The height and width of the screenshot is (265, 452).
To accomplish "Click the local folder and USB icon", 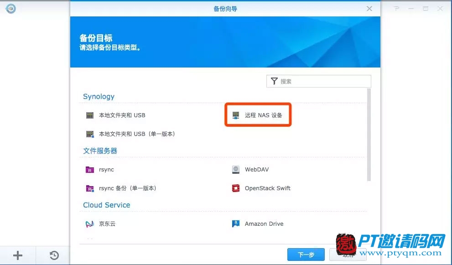I will tap(90, 115).
